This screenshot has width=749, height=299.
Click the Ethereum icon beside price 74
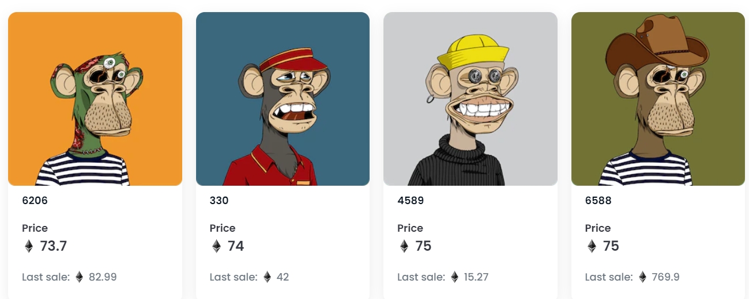pyautogui.click(x=216, y=247)
